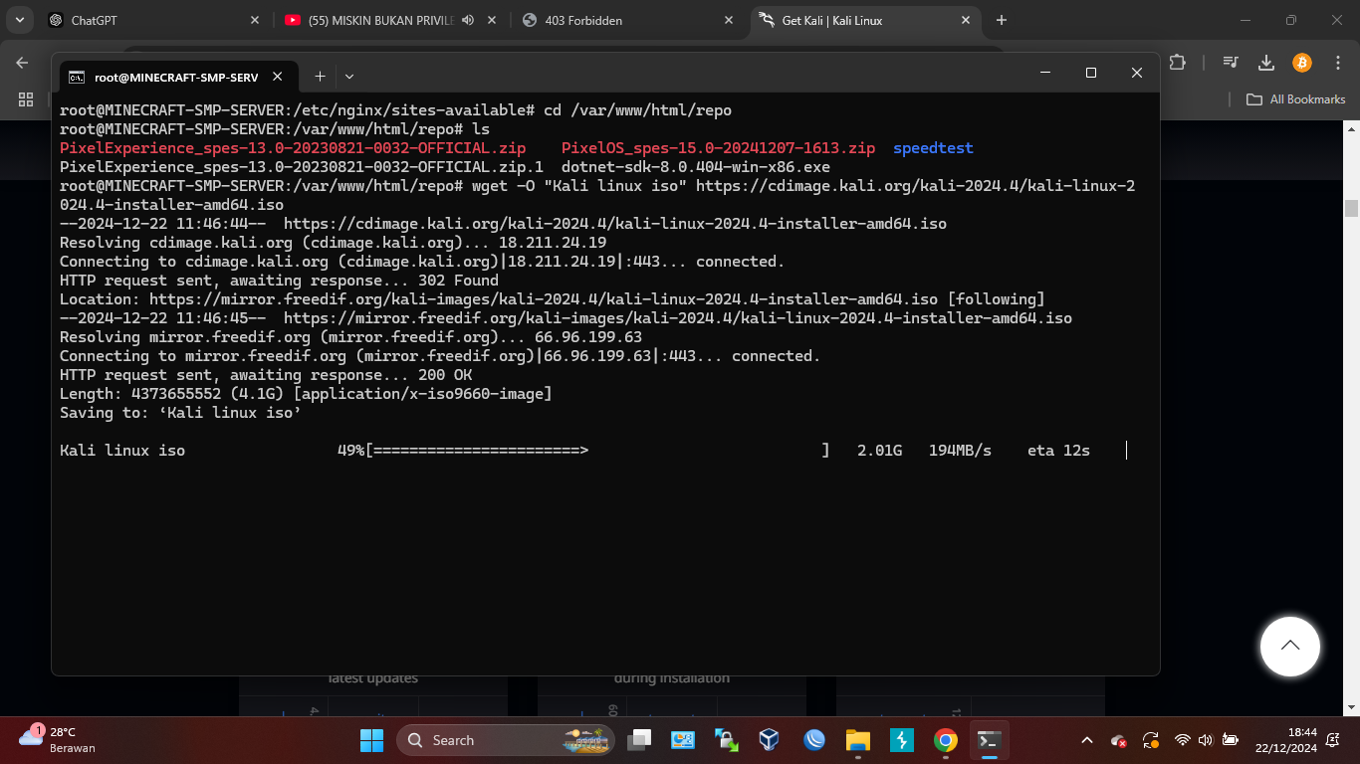
Task: Click Length: 4373655552 (4.1G) line
Action: (x=306, y=394)
